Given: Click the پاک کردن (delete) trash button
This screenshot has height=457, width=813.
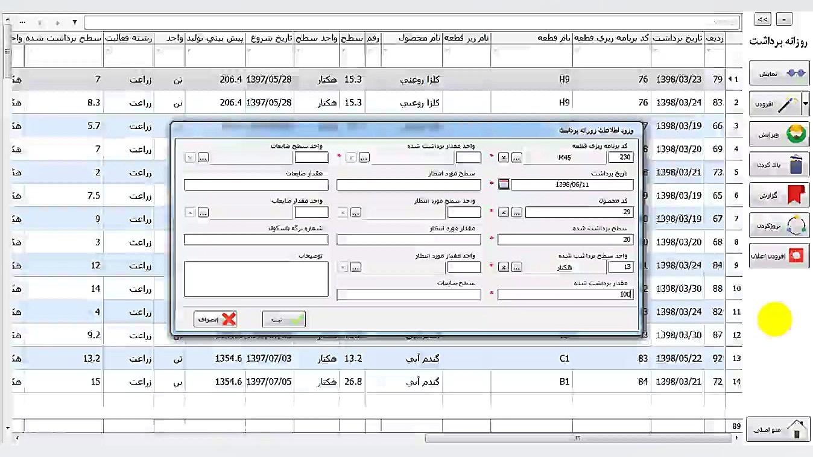Looking at the screenshot, I should [779, 164].
